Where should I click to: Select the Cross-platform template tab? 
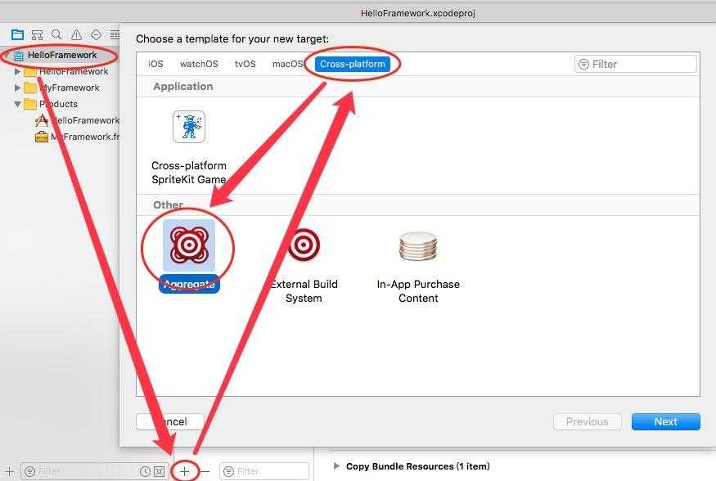coord(353,64)
